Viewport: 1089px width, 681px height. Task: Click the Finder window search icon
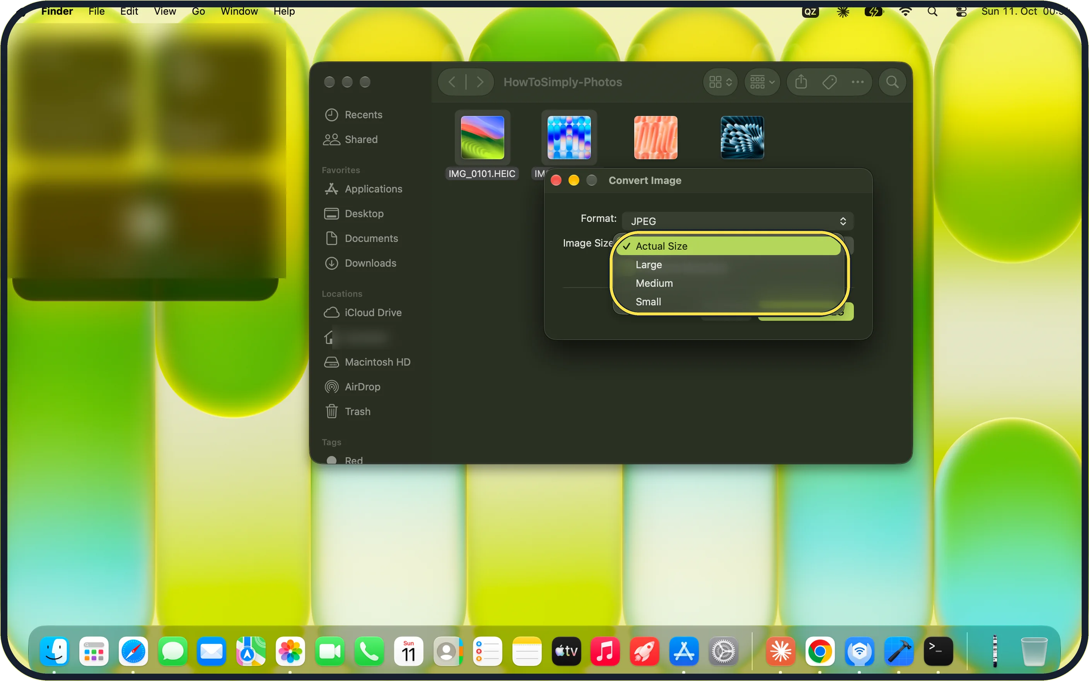click(x=892, y=82)
